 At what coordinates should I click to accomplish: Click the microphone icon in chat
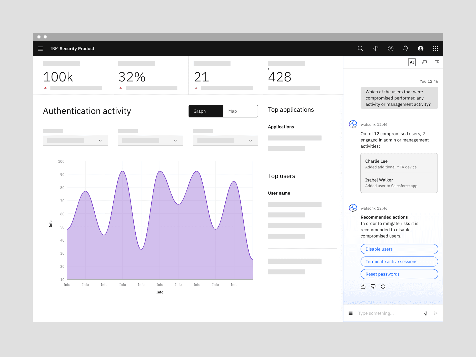pyautogui.click(x=425, y=313)
